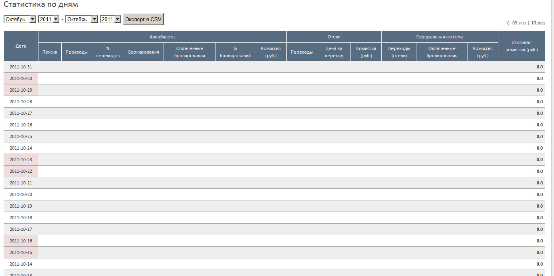This screenshot has height=276, width=554.
Task: Click the Авиабилеты group header
Action: pos(162,37)
